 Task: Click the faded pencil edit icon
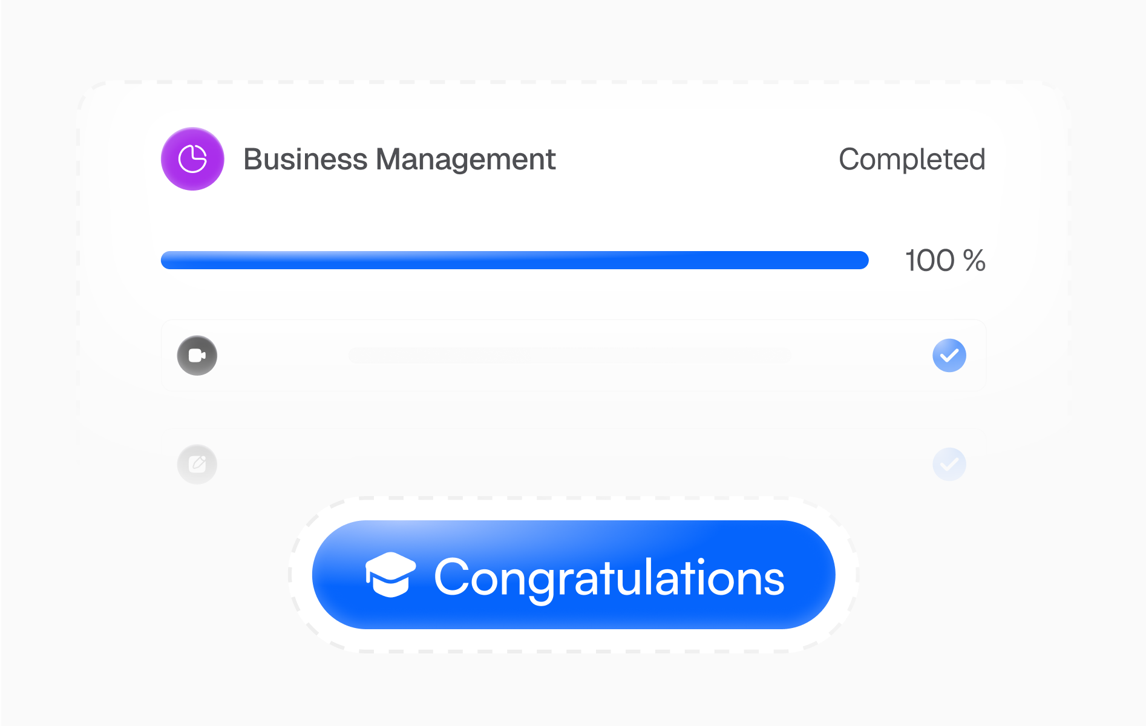pos(197,464)
